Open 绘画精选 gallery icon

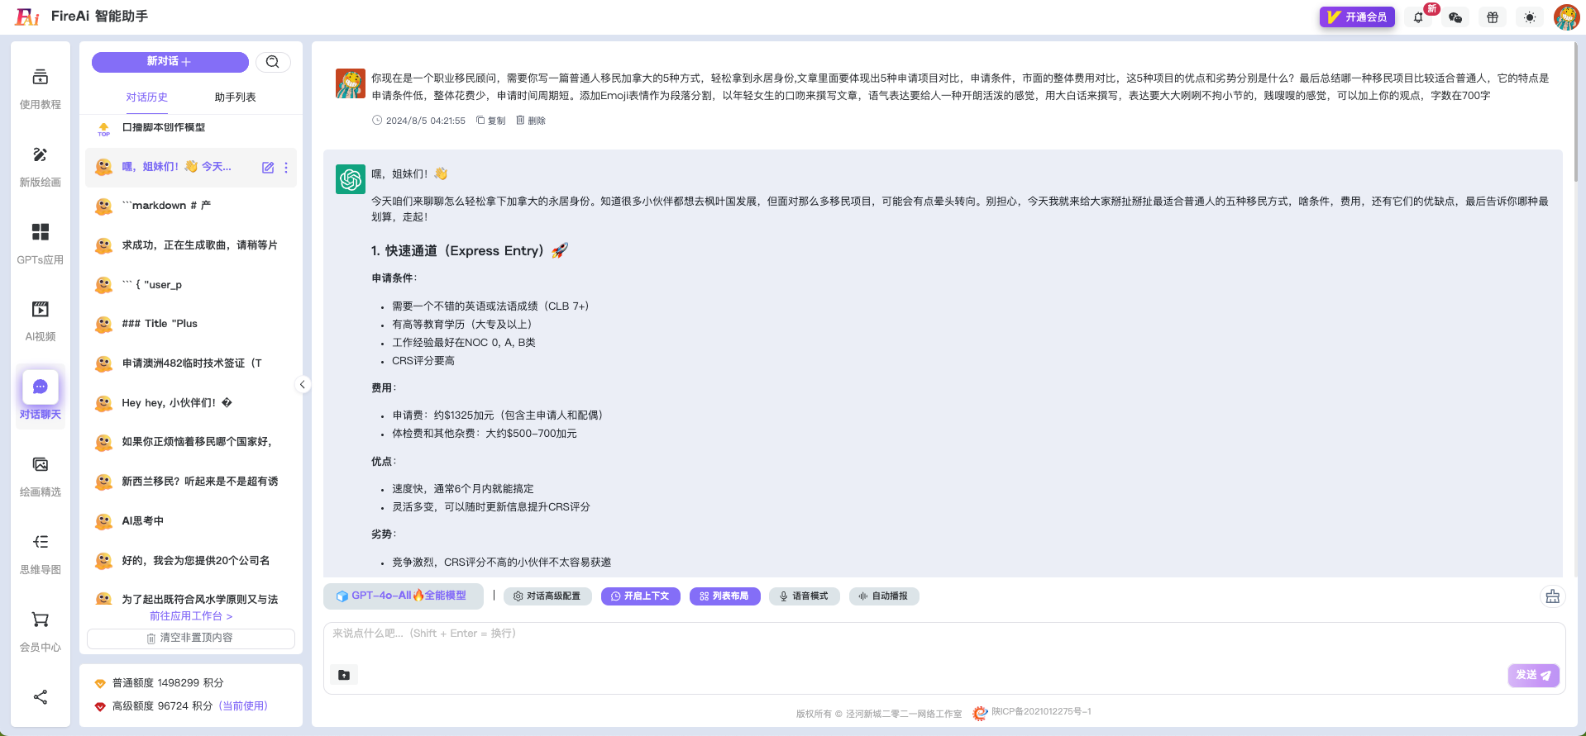click(x=40, y=464)
